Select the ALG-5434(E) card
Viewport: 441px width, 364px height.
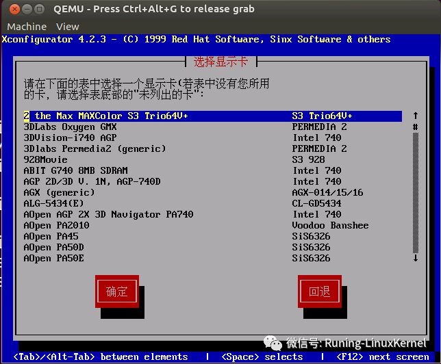[212, 203]
